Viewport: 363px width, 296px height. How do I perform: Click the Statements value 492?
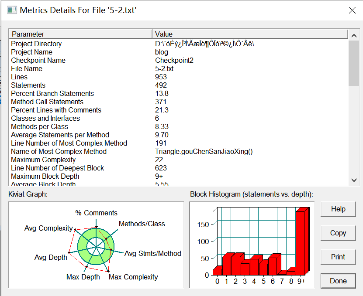[161, 85]
